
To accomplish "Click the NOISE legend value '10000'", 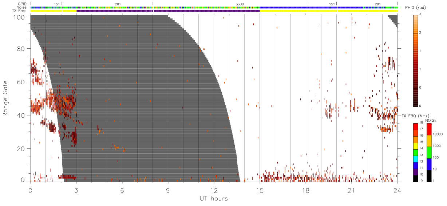I will pos(438,134).
